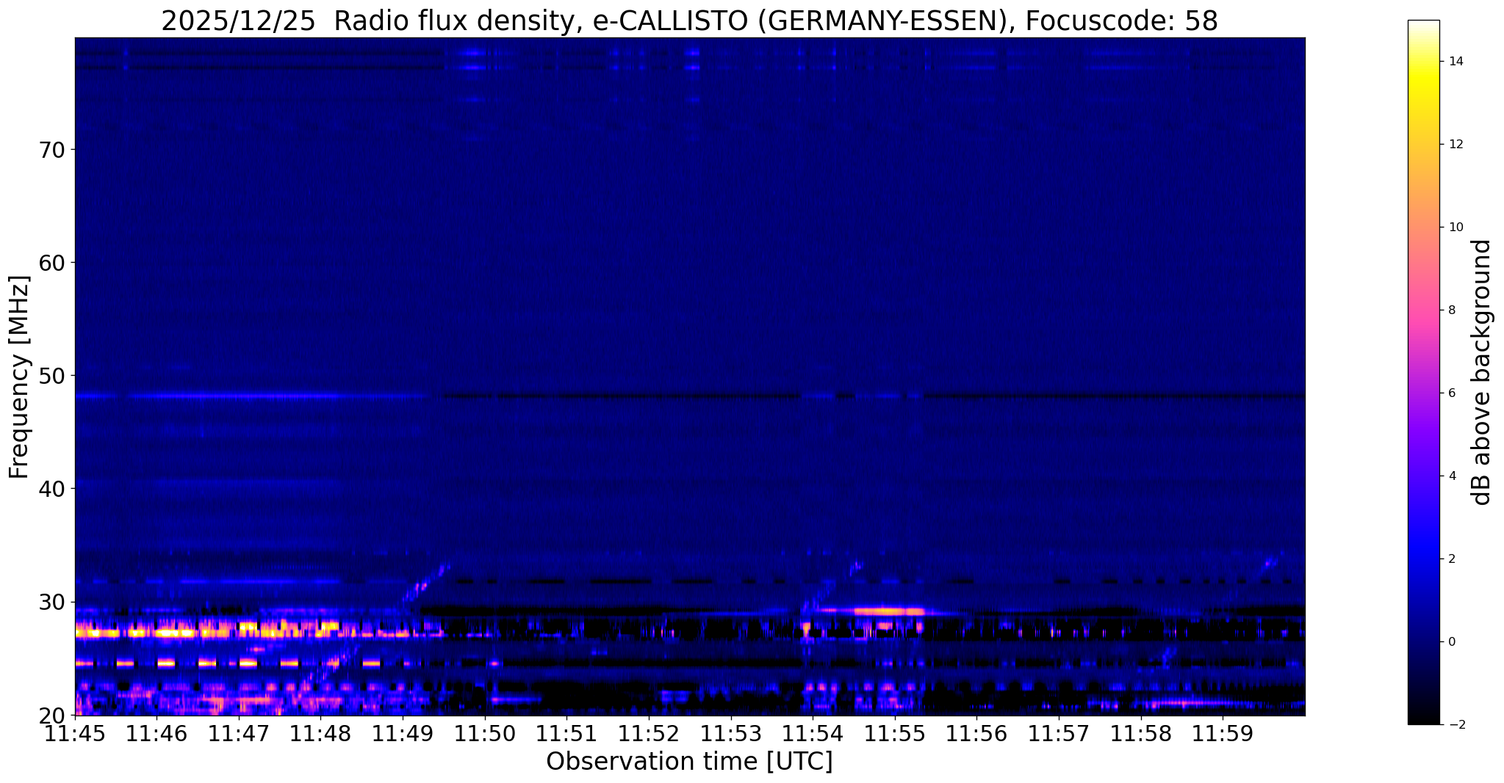1504x783 pixels.
Task: Click the bright yellow 27 MHz burst near 11:46
Action: point(175,633)
